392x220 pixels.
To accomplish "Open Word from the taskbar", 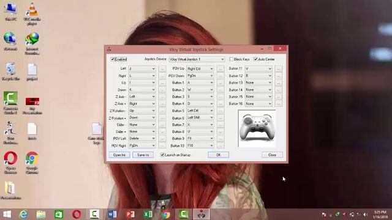I will (112, 215).
